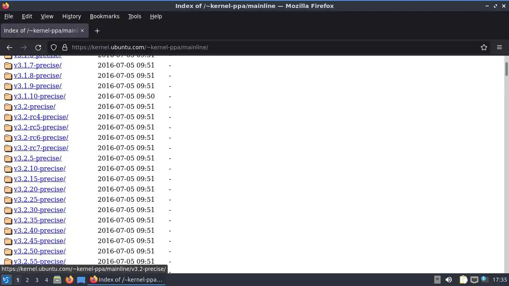Click the padlock site security icon
The width and height of the screenshot is (509, 286).
pos(64,47)
